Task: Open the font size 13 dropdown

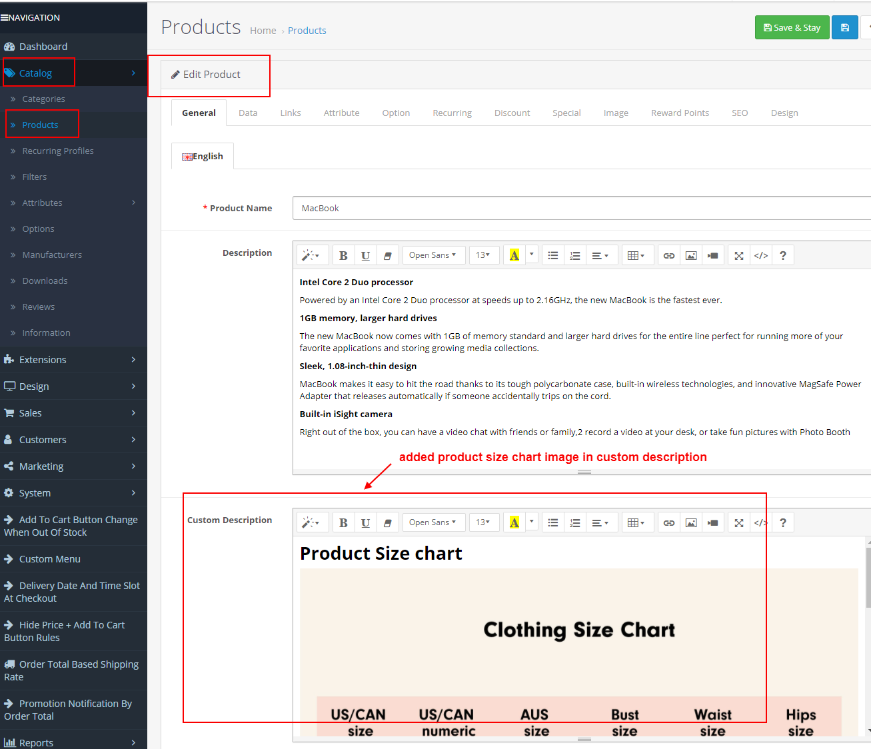Action: pyautogui.click(x=484, y=255)
